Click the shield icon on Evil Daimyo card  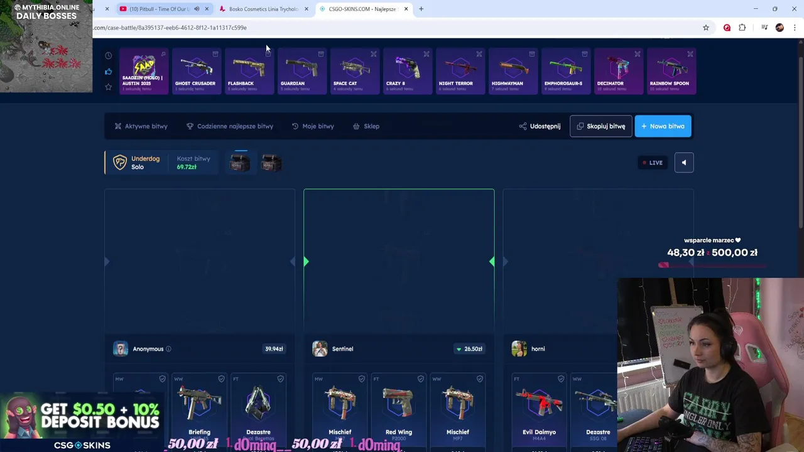561,379
